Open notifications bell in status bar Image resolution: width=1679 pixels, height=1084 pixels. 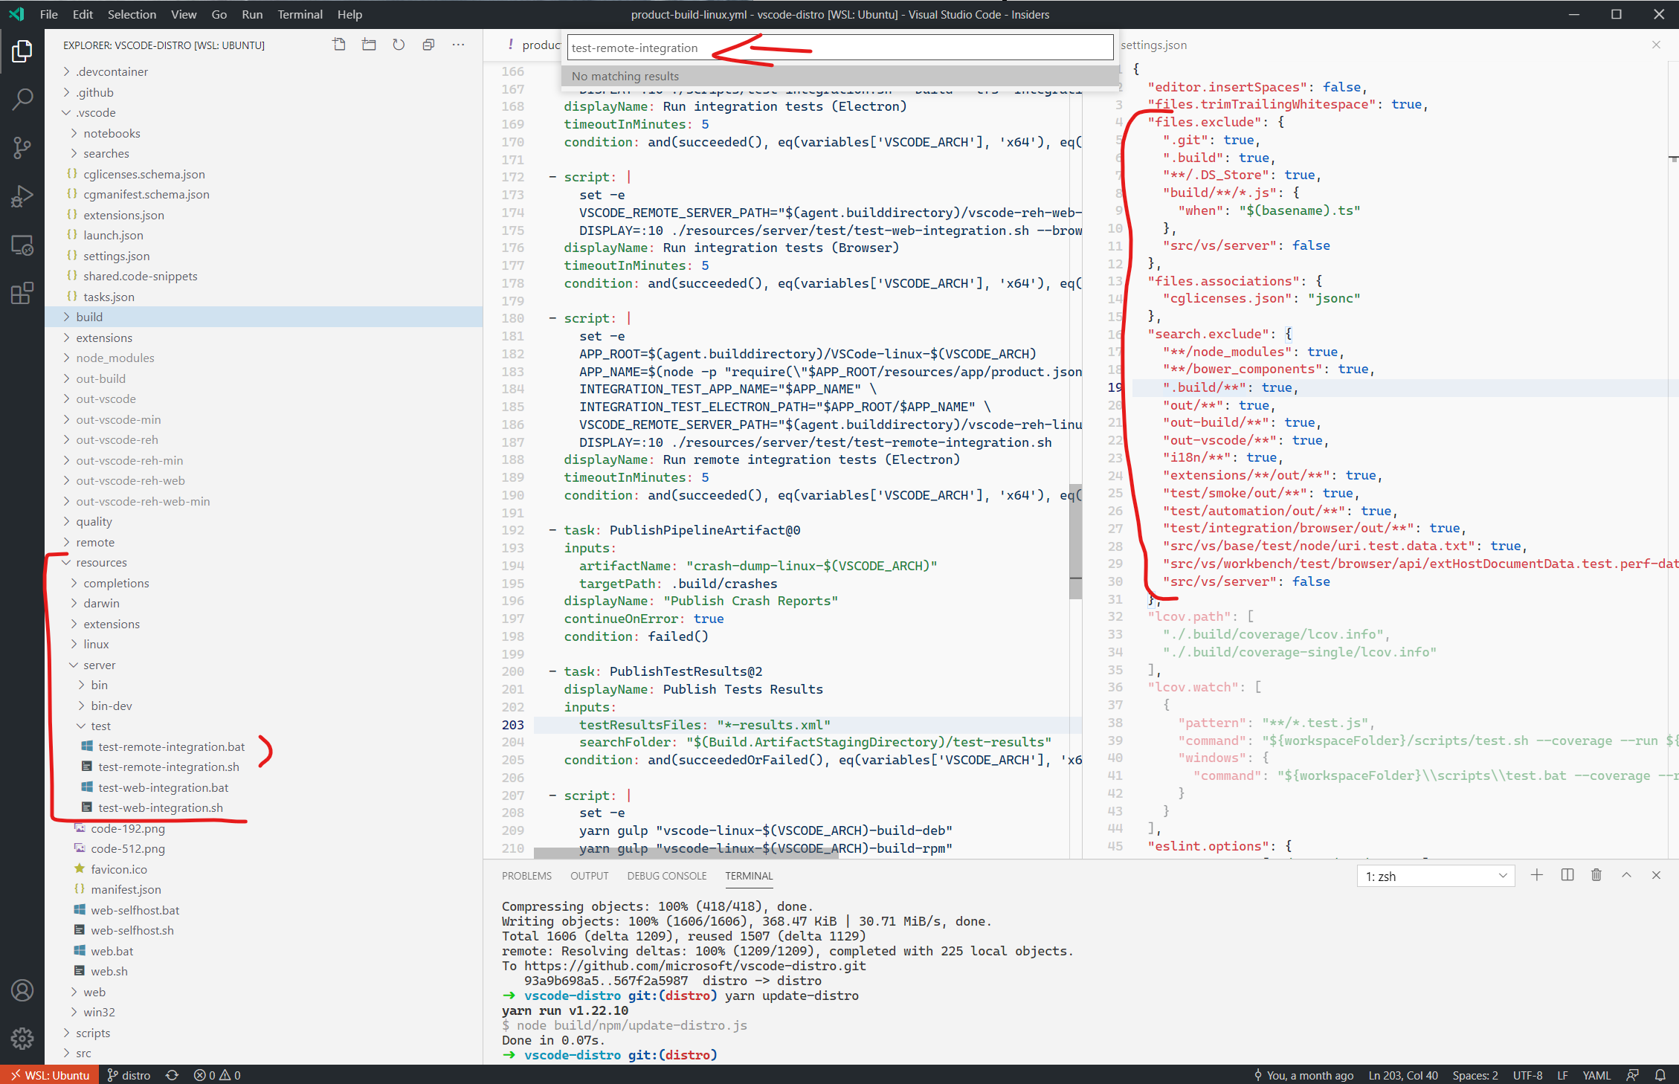[x=1660, y=1075]
